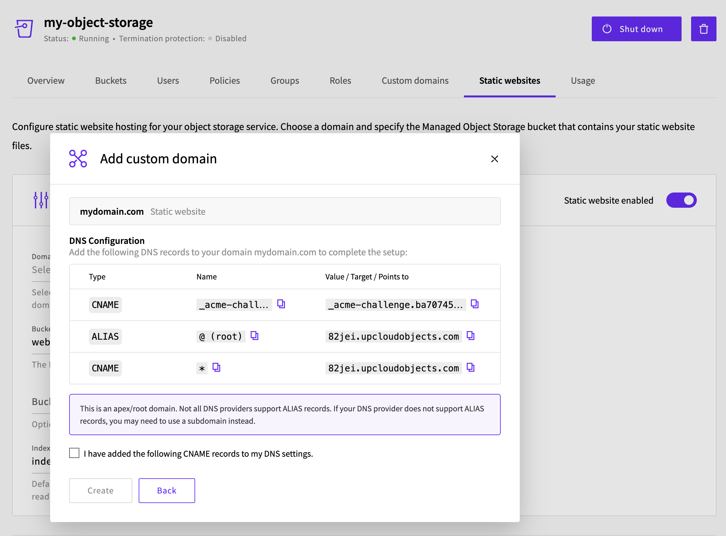Click the trash delete icon button
This screenshot has width=726, height=536.
[703, 29]
